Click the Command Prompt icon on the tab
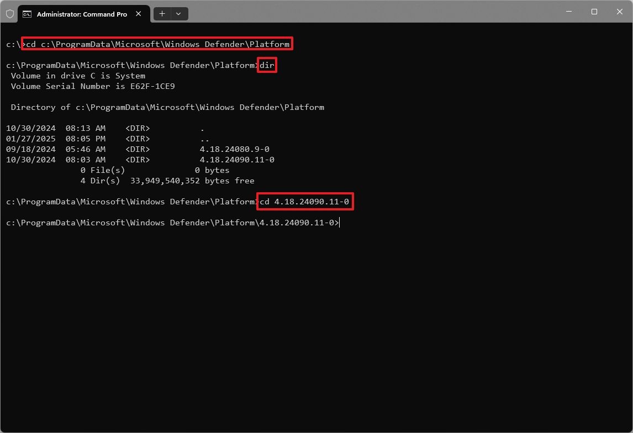 pyautogui.click(x=27, y=14)
